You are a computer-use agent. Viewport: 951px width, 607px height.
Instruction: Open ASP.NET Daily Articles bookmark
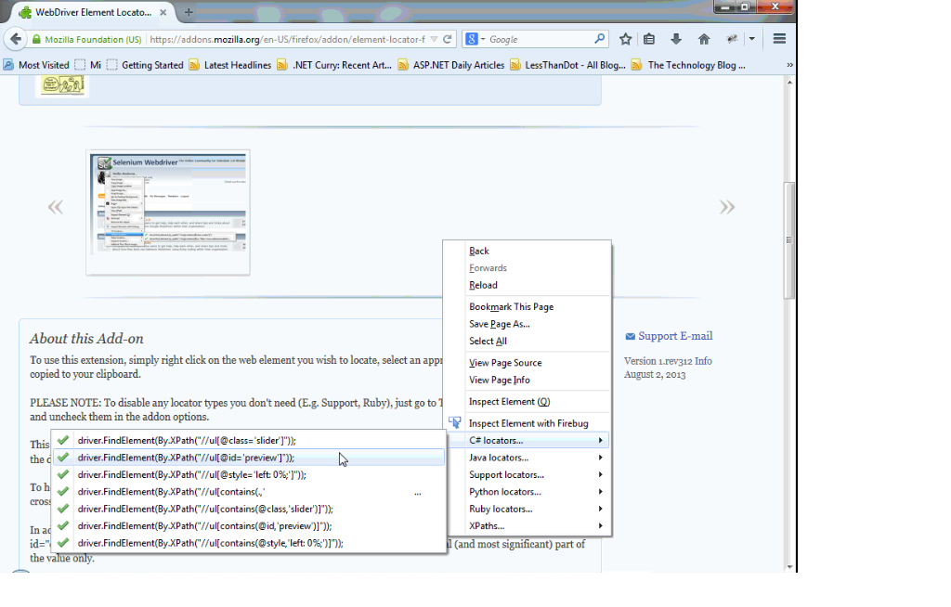tap(450, 65)
